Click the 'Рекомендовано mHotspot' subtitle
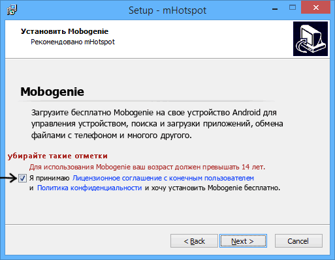Image resolution: width=335 pixels, height=260 pixels. point(72,42)
